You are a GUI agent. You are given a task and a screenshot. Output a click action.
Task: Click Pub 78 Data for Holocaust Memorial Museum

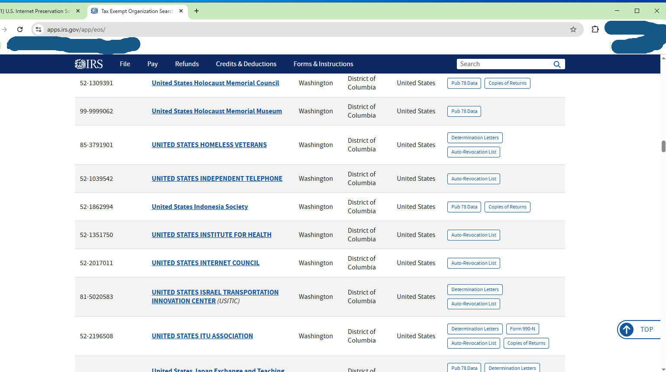[x=464, y=111]
